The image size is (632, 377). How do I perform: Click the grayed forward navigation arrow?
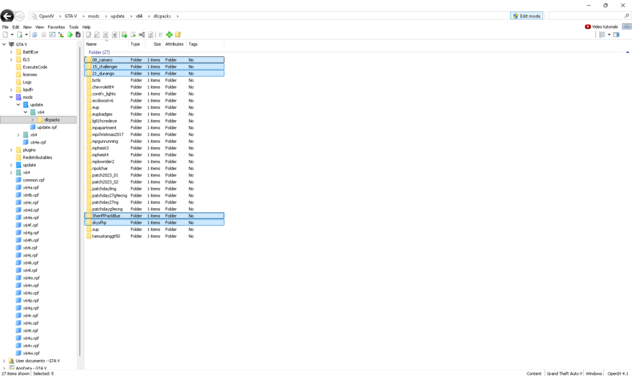20,16
